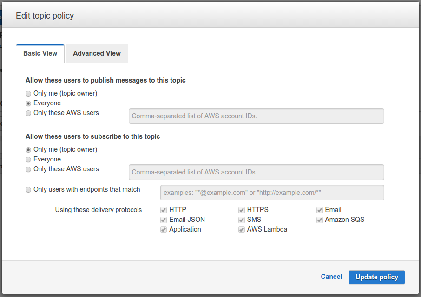Click the endpoint match pattern field
The height and width of the screenshot is (297, 421).
[272, 193]
